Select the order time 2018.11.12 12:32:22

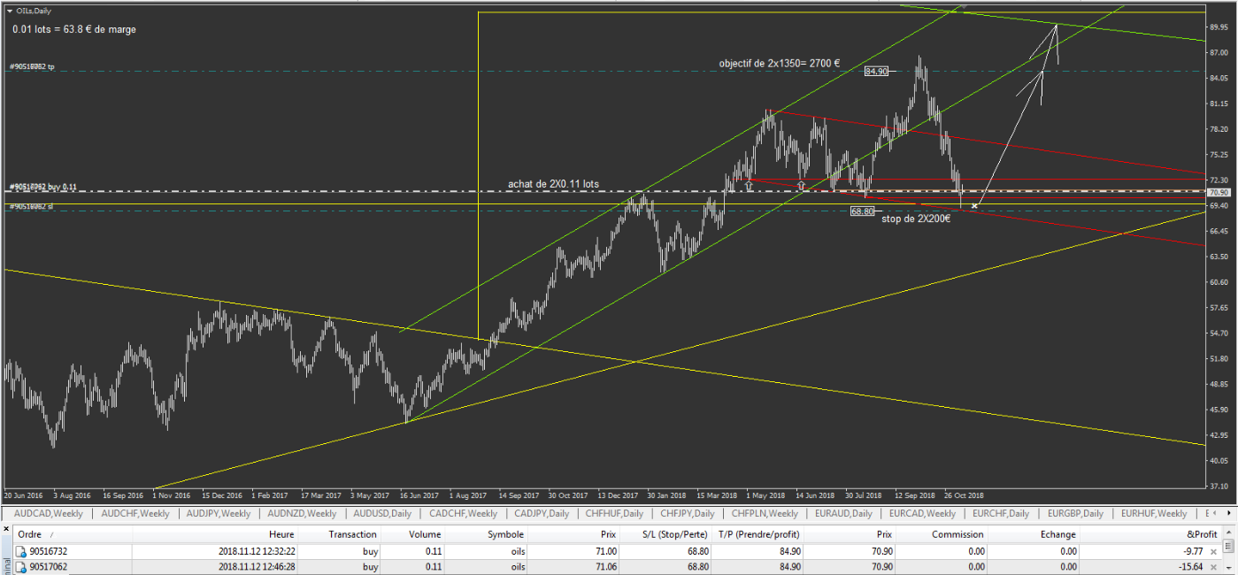[256, 550]
